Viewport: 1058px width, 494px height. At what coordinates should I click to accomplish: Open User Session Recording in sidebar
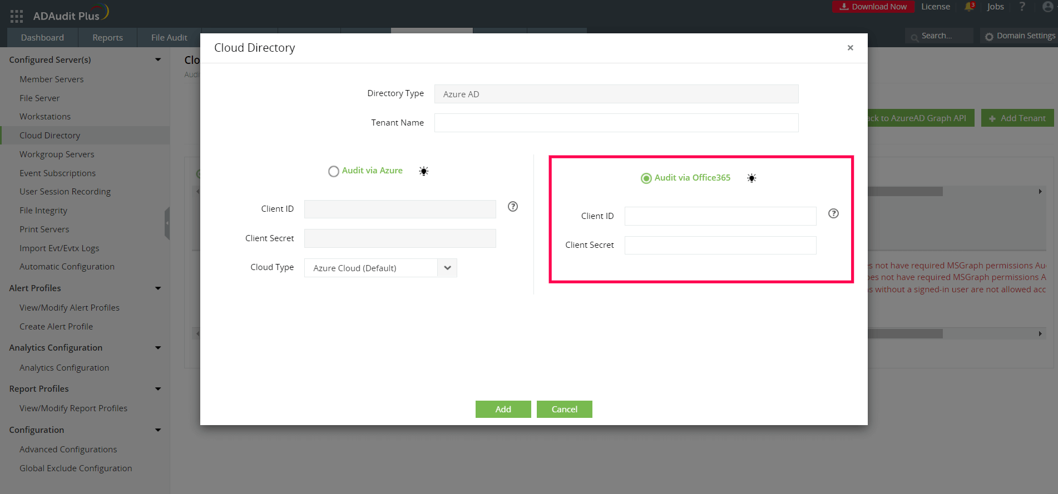tap(65, 192)
